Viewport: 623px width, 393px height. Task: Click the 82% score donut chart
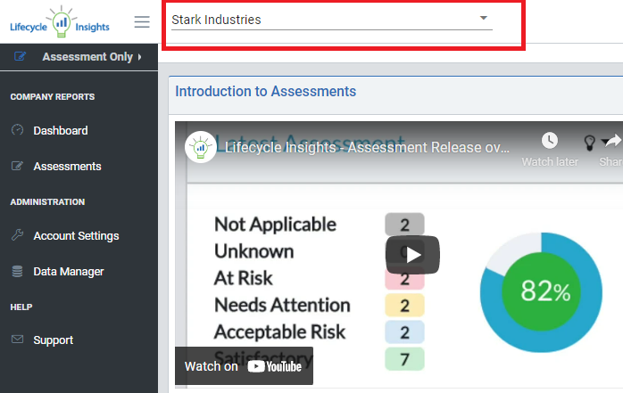tap(541, 292)
